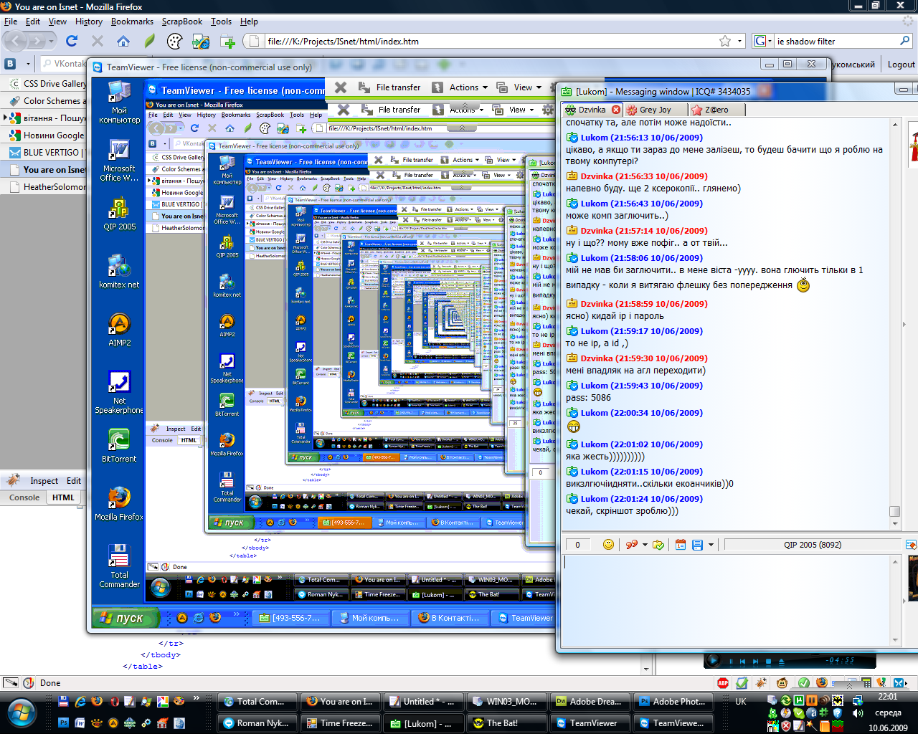
Task: Click Adblock Plus icon in Firefox status bar
Action: 723,683
